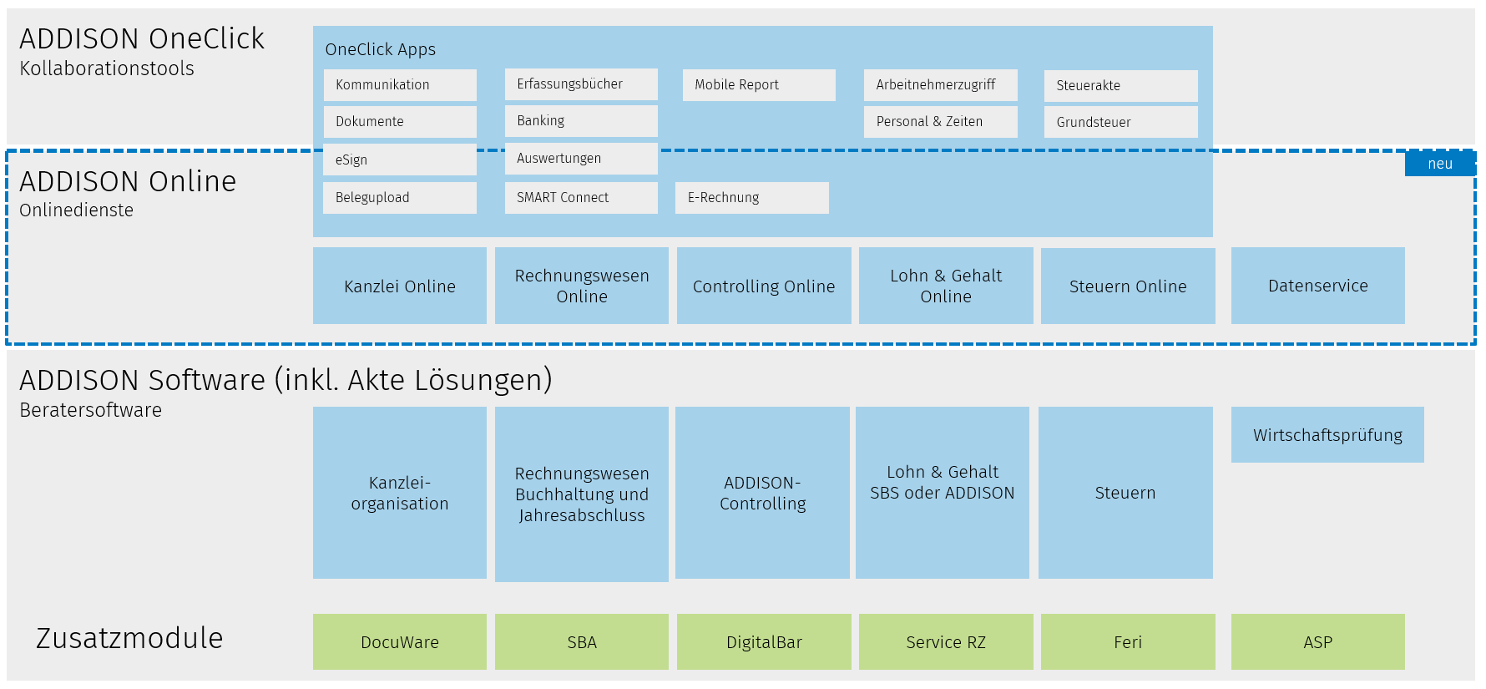Screen dimensions: 1486x689
Task: Click the Lohn & Gehalt Online tile
Action: 946,286
